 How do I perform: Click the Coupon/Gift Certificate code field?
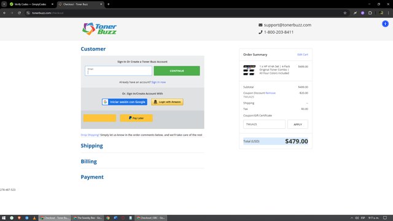tap(264, 124)
